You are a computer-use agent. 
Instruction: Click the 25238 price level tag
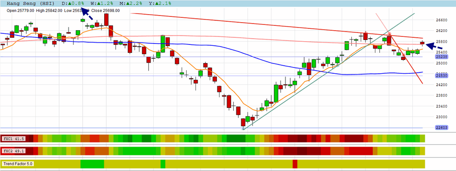click(x=441, y=57)
